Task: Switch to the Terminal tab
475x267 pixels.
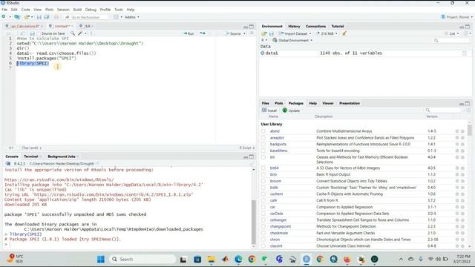Action: pyautogui.click(x=31, y=156)
